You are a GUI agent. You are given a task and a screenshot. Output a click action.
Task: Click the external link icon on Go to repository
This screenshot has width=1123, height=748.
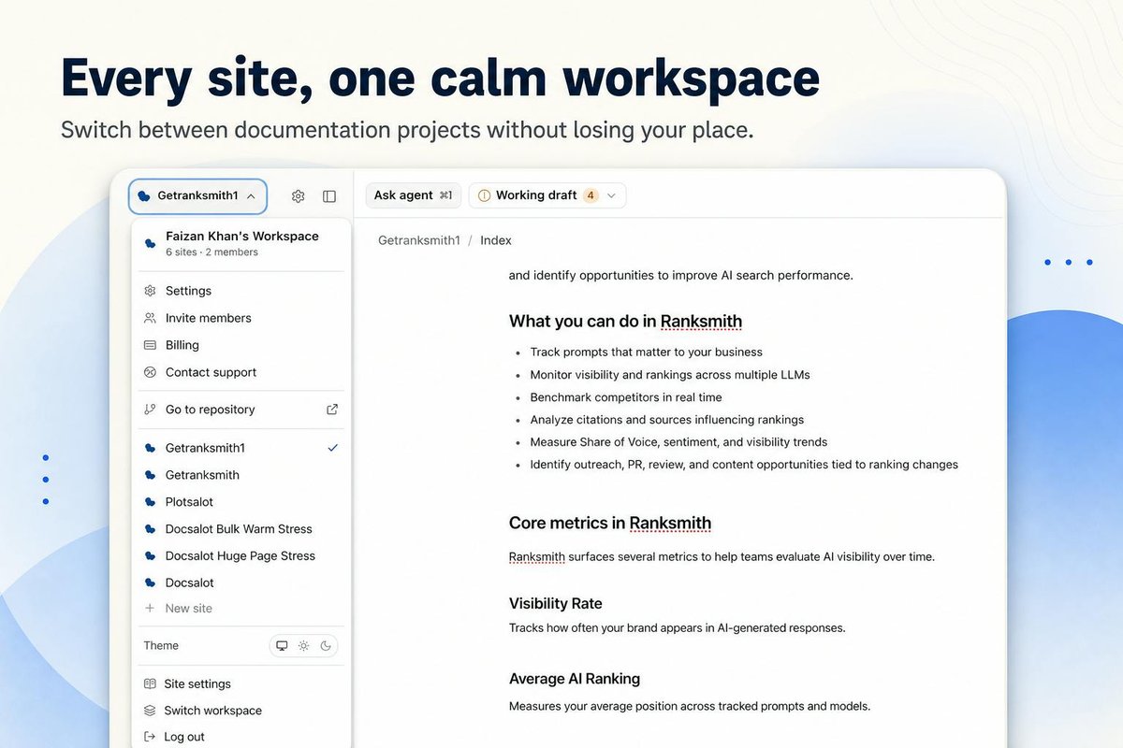pyautogui.click(x=331, y=410)
